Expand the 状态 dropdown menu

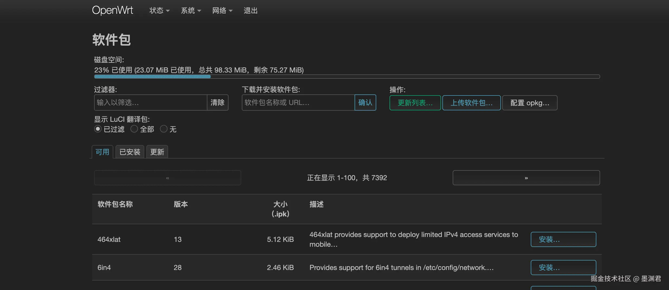click(x=159, y=11)
